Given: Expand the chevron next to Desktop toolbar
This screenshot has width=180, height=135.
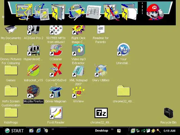Looking at the screenshot, I should 112,129.
